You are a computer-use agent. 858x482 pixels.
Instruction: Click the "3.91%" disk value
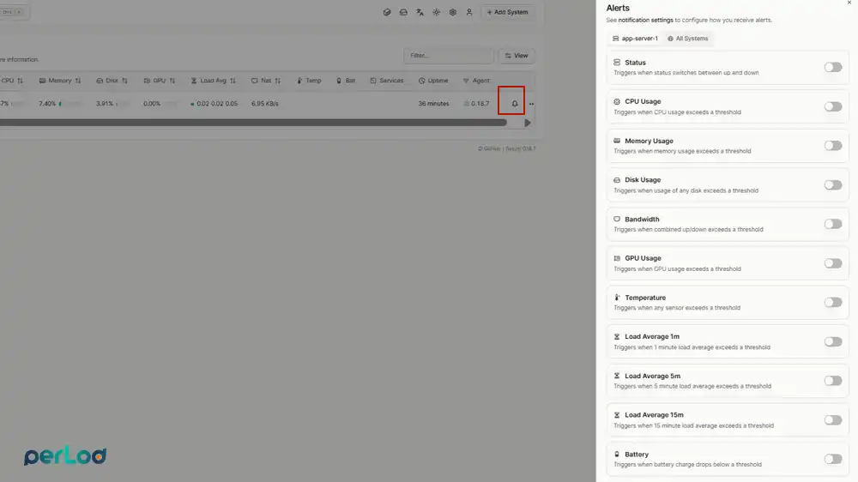[x=105, y=104]
